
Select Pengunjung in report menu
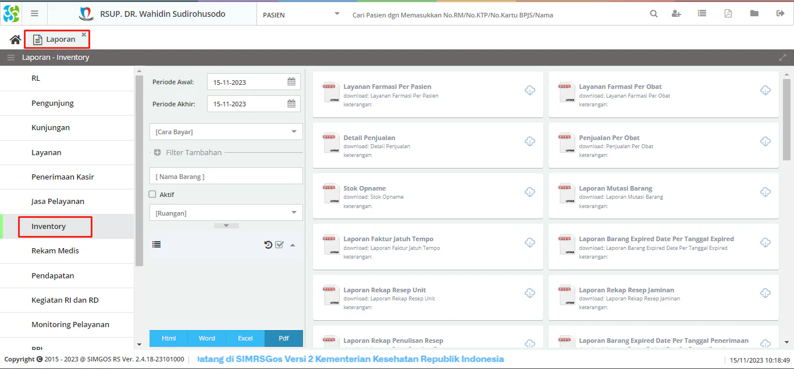point(67,103)
